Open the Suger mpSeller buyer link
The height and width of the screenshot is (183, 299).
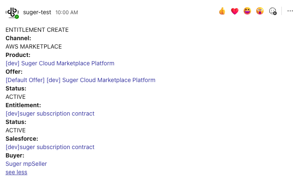(x=26, y=164)
